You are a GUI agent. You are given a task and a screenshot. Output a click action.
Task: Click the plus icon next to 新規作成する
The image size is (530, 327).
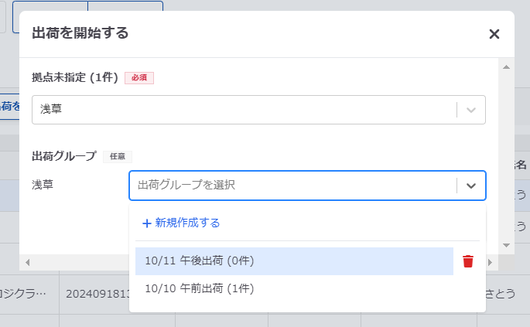[x=146, y=223]
